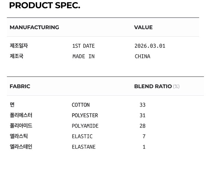Select the FABRIC column header
Screen dimensions: 206x188
(x=20, y=86)
